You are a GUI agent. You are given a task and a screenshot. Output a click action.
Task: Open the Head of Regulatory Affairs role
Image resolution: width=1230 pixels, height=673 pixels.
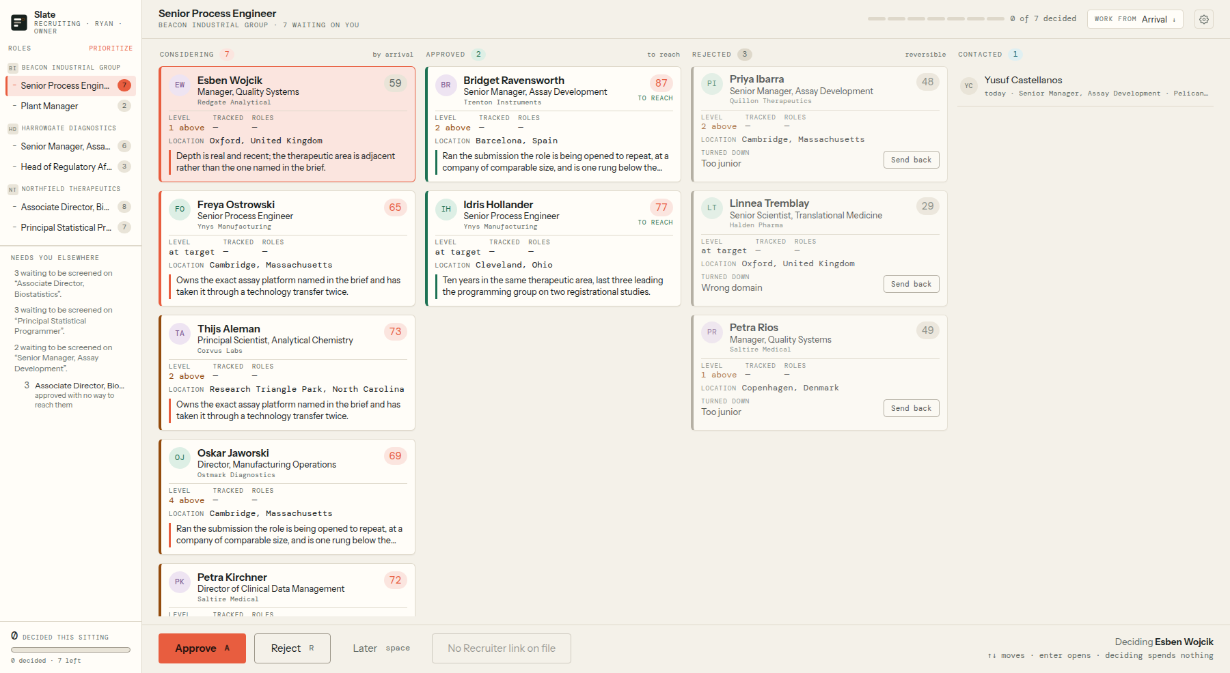click(x=71, y=167)
